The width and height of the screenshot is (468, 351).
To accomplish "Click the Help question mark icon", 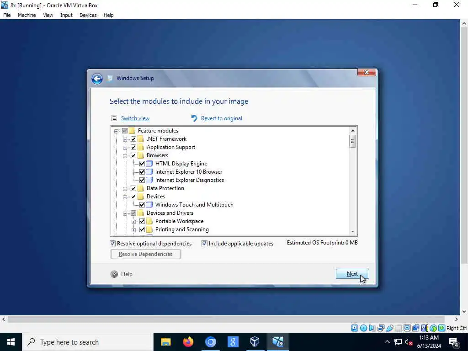I will click(114, 274).
